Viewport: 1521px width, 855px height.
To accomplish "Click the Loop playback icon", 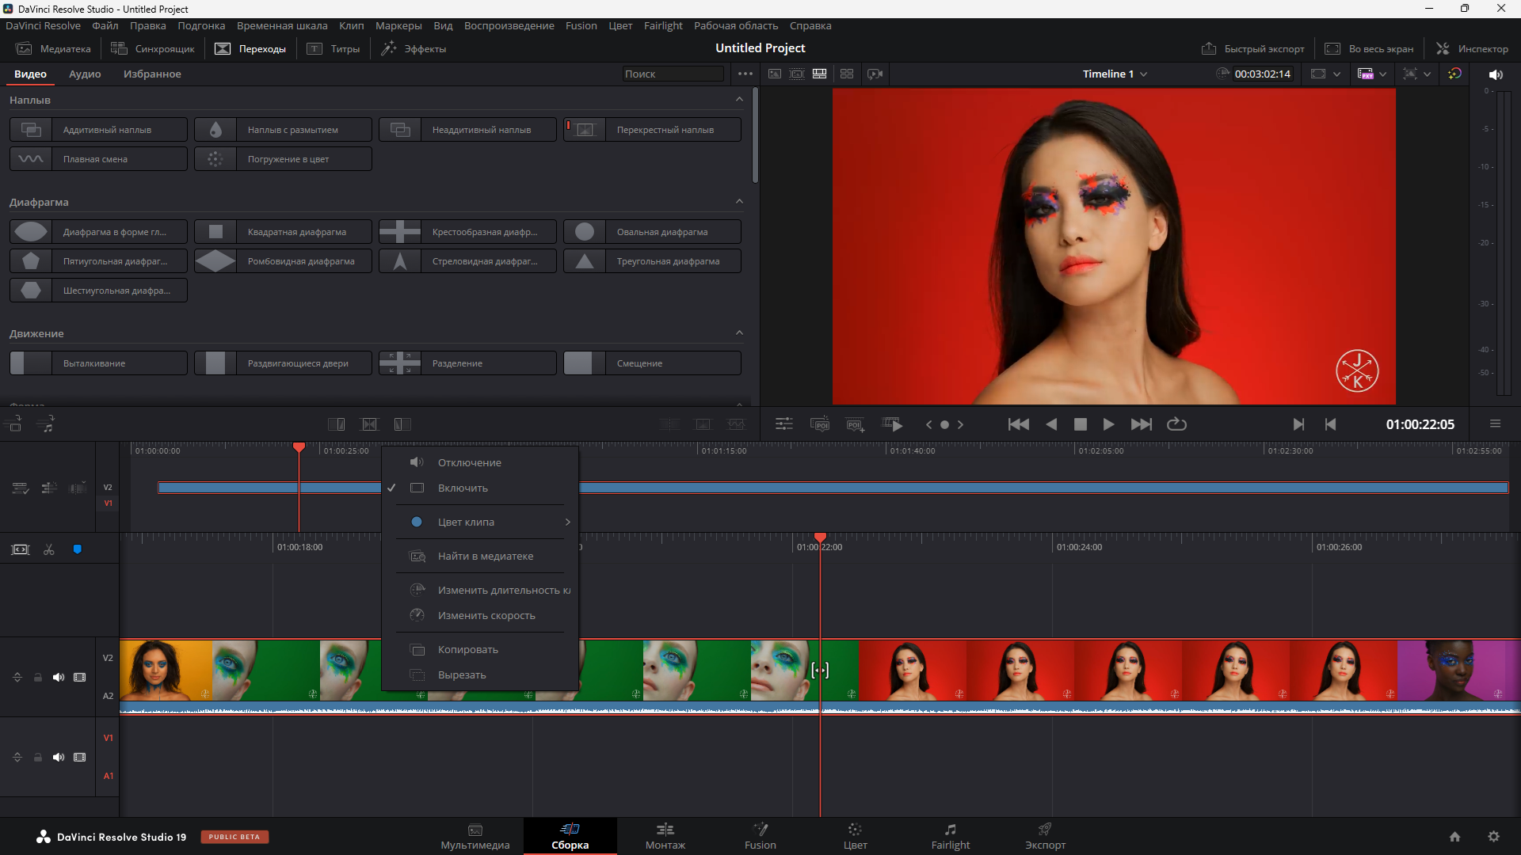I will click(x=1176, y=424).
